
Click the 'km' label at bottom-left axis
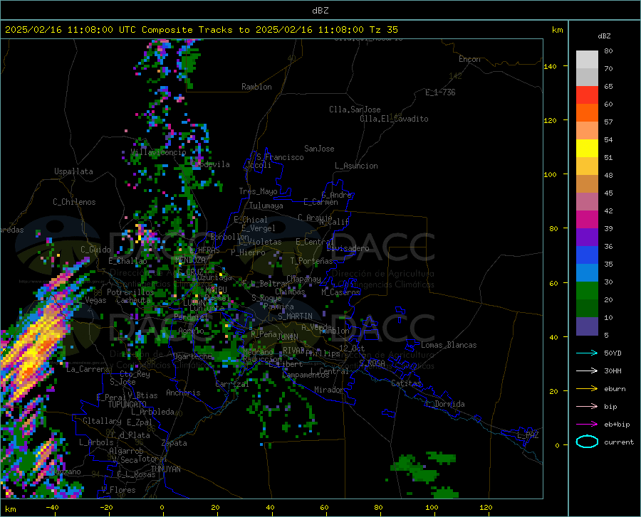pyautogui.click(x=10, y=509)
